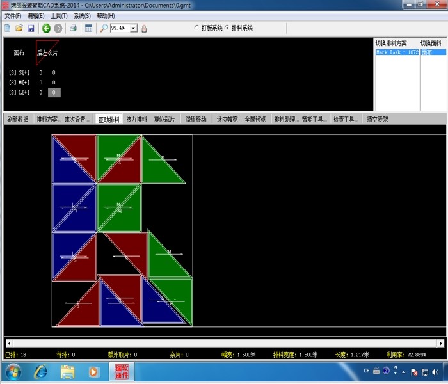Click the tray keyboard icon
This screenshot has height=384, width=448.
pyautogui.click(x=376, y=371)
